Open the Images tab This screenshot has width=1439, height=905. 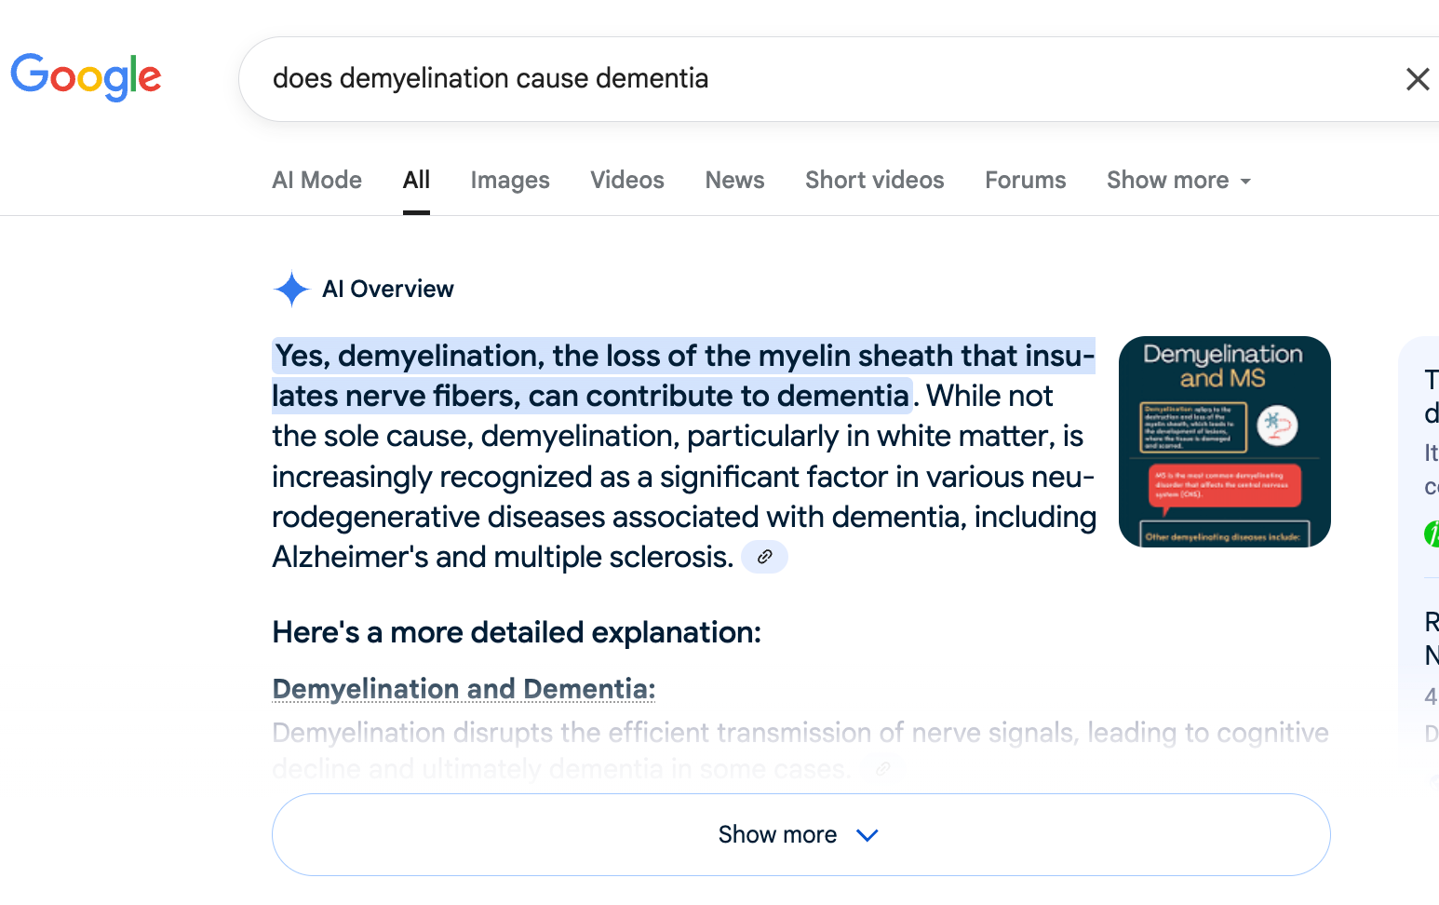[x=509, y=180]
